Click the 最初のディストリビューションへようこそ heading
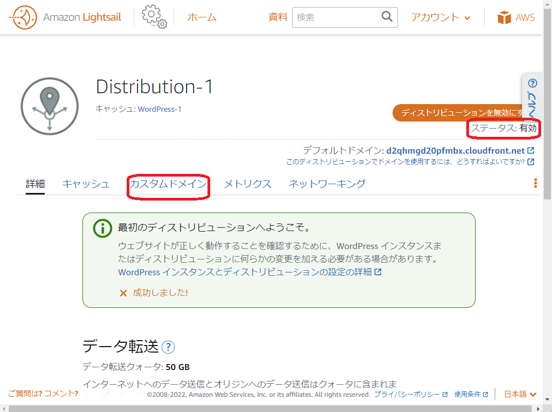This screenshot has height=412, width=552. click(x=215, y=228)
